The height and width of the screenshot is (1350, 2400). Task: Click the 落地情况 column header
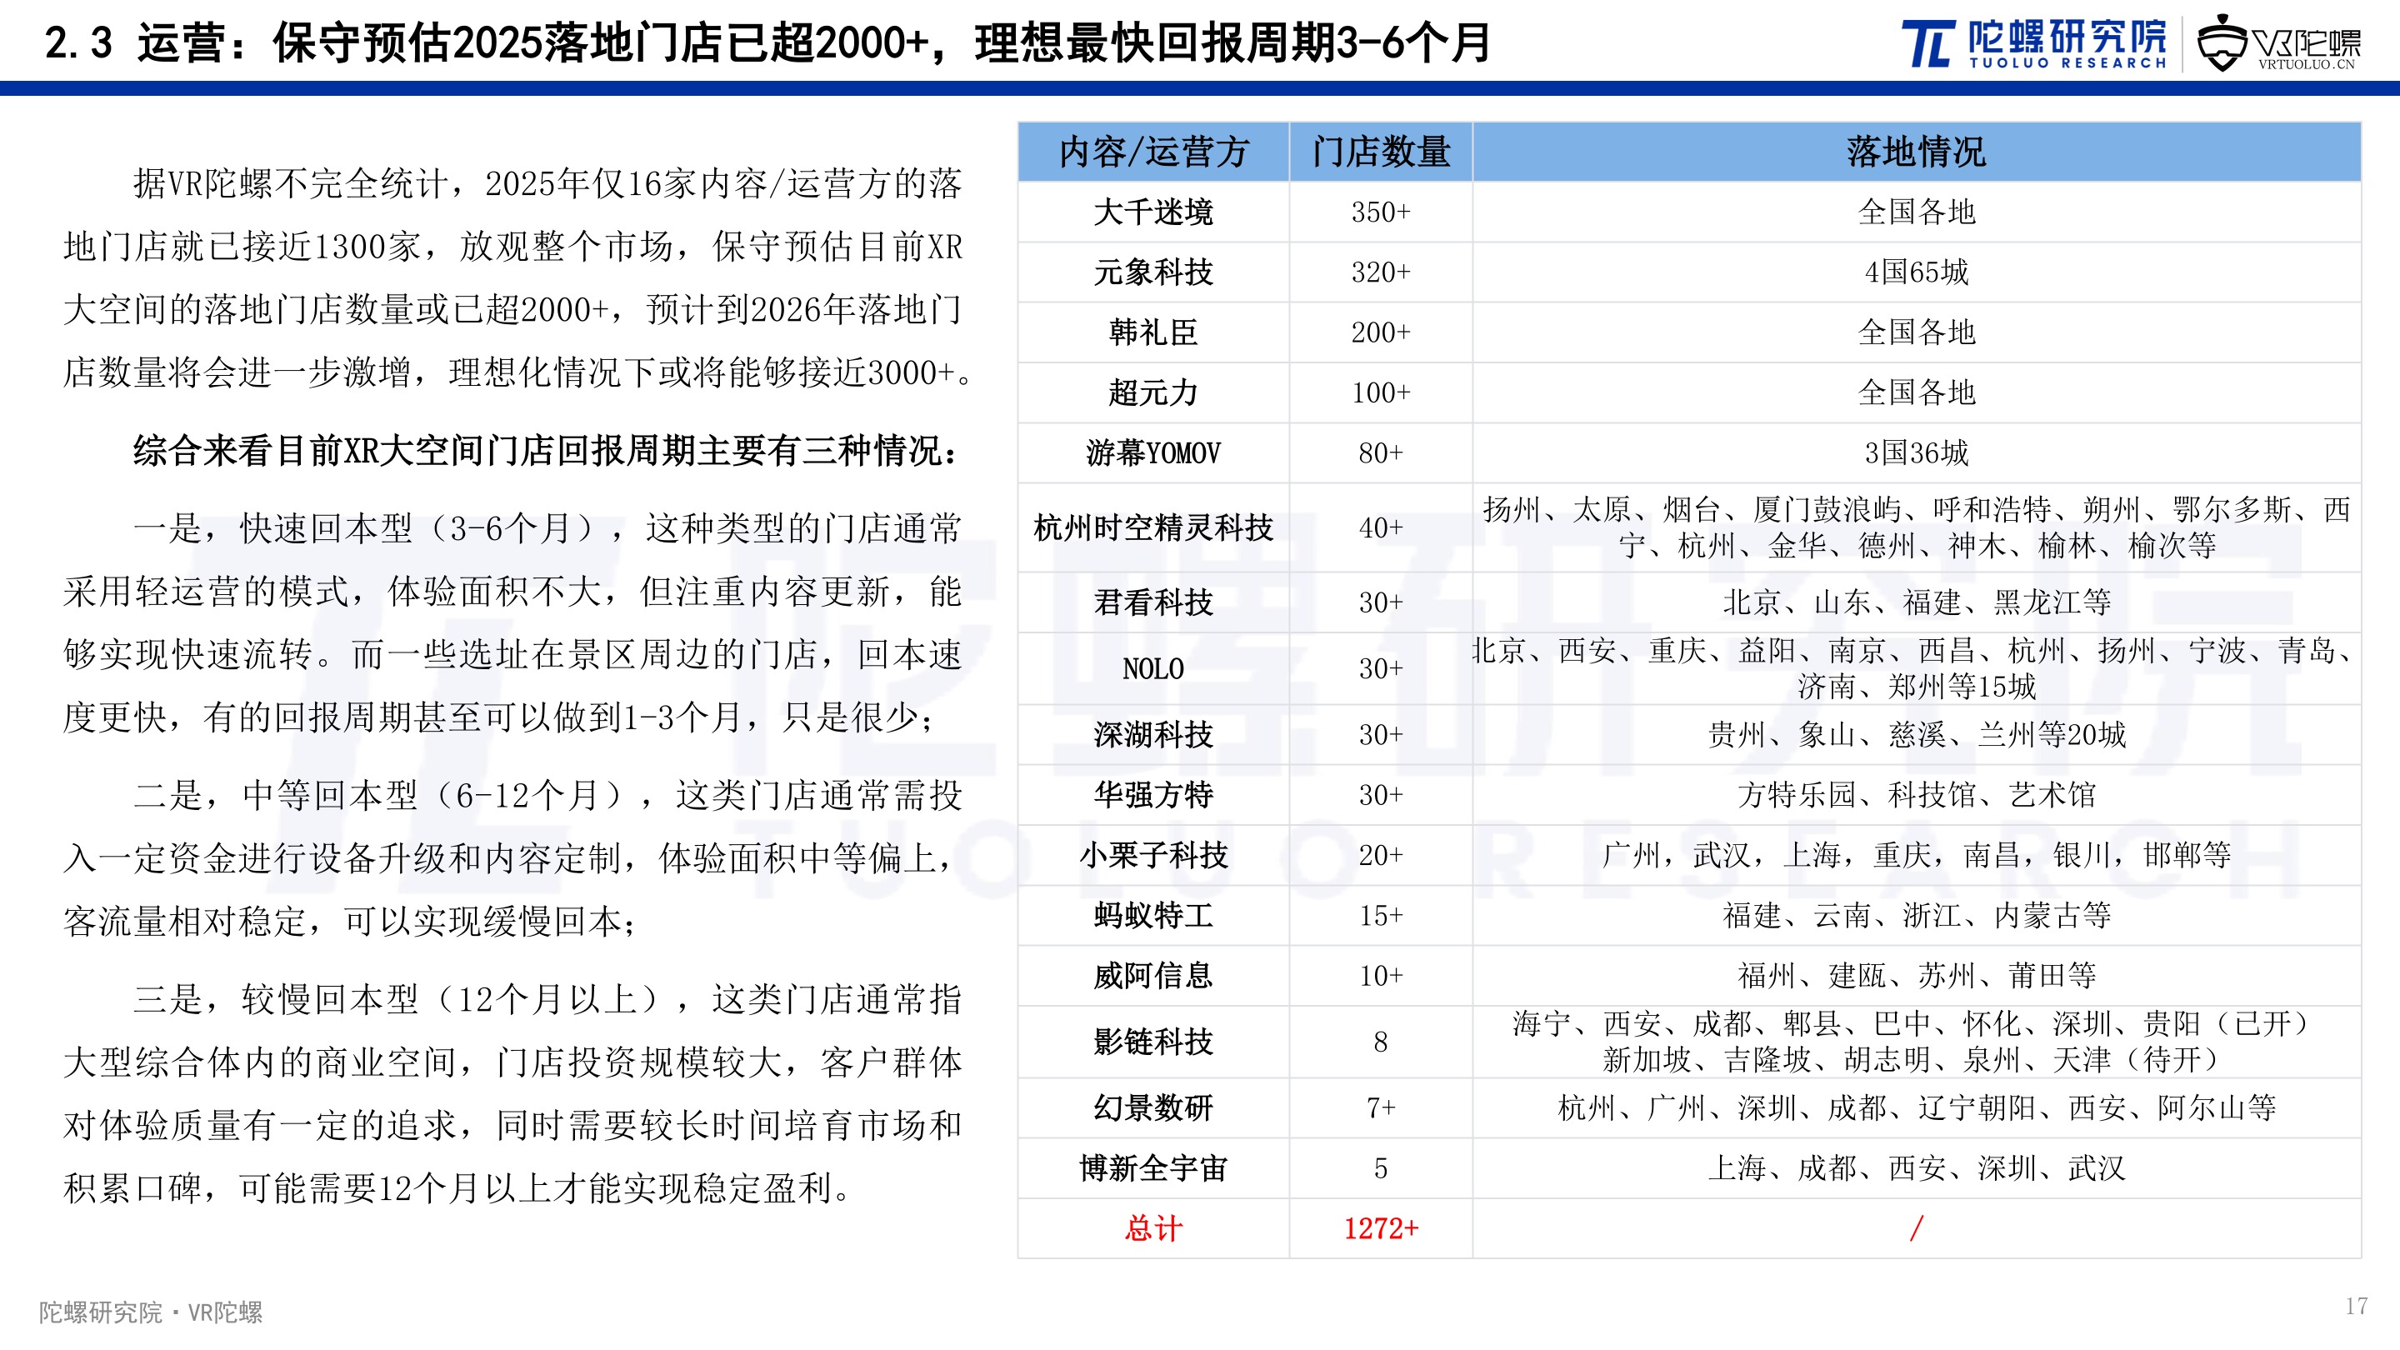point(1916,151)
